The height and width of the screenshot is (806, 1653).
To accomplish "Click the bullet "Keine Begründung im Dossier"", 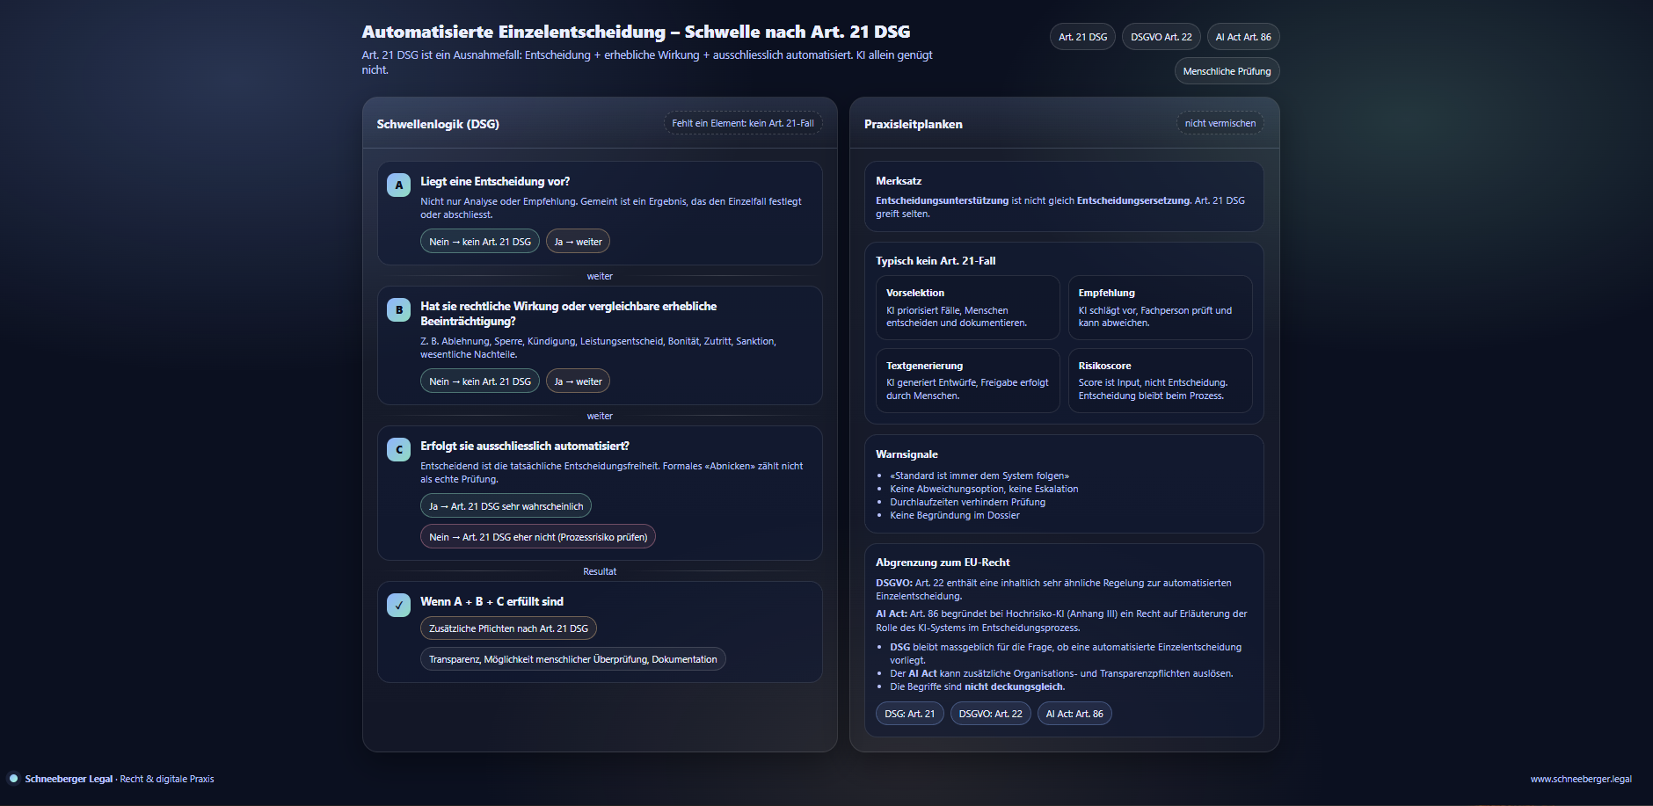I will tap(955, 515).
